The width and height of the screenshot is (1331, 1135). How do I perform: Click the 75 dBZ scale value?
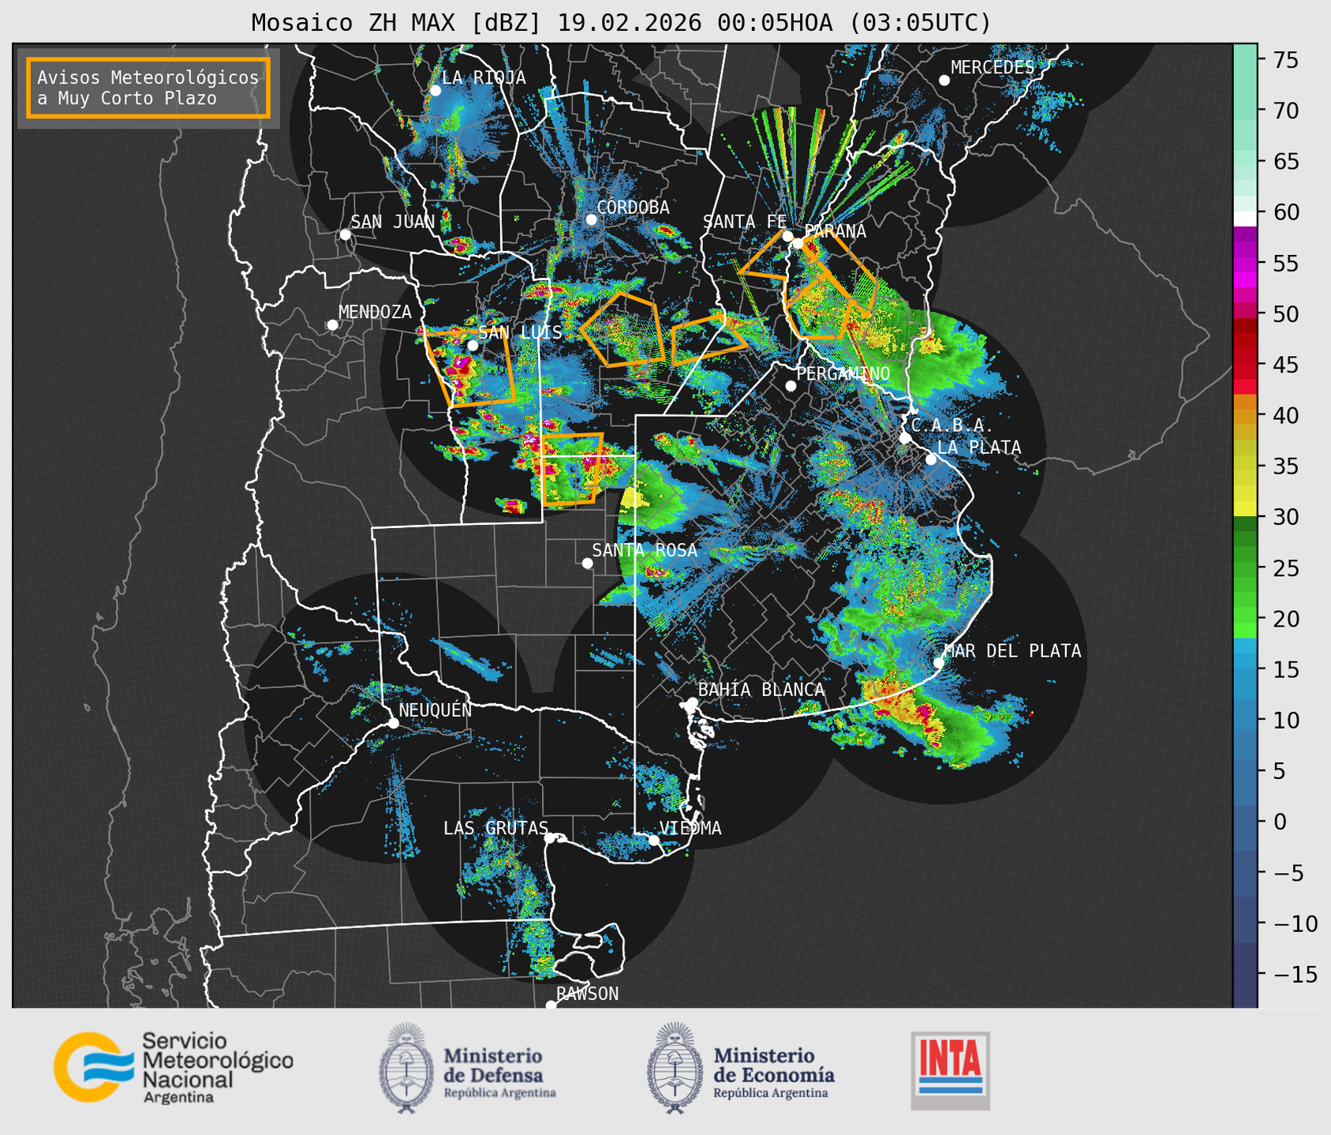pyautogui.click(x=1285, y=60)
